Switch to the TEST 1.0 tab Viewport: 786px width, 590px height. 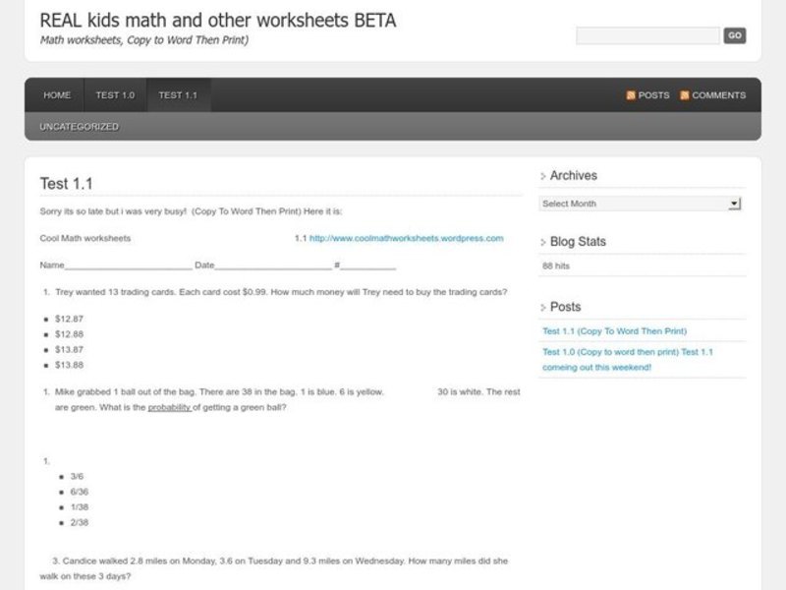pos(115,94)
